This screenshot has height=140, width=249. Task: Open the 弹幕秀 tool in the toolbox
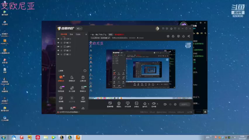pos(83,99)
